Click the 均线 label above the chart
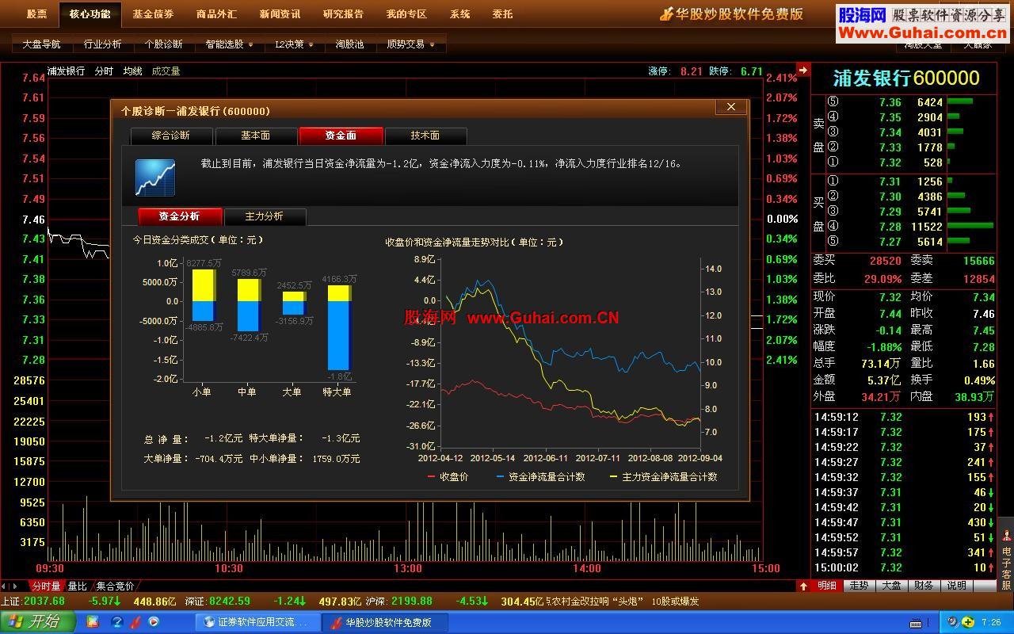Screen dimensions: 1014x634 [x=132, y=71]
